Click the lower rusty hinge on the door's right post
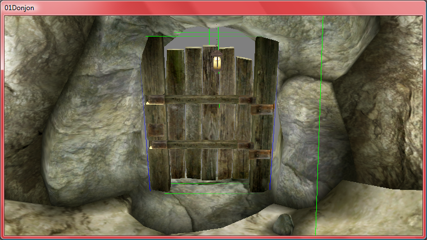Screen dimensions: 427x240 tap(260, 155)
